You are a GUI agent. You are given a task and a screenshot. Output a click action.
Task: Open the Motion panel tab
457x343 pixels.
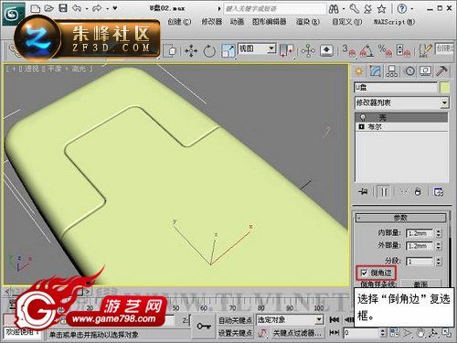click(409, 71)
